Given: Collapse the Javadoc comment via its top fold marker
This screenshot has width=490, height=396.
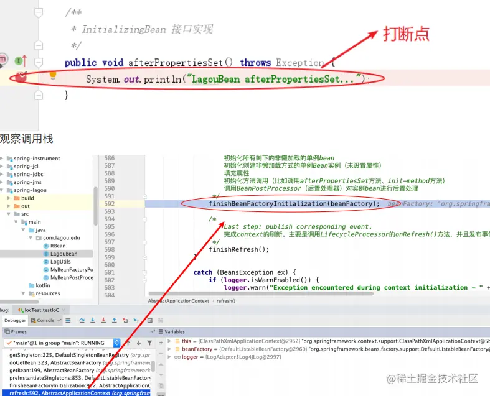Looking at the screenshot, I should coord(39,13).
